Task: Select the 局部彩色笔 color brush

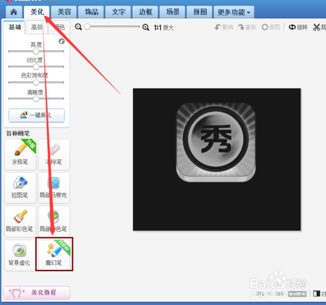Action: point(20,221)
